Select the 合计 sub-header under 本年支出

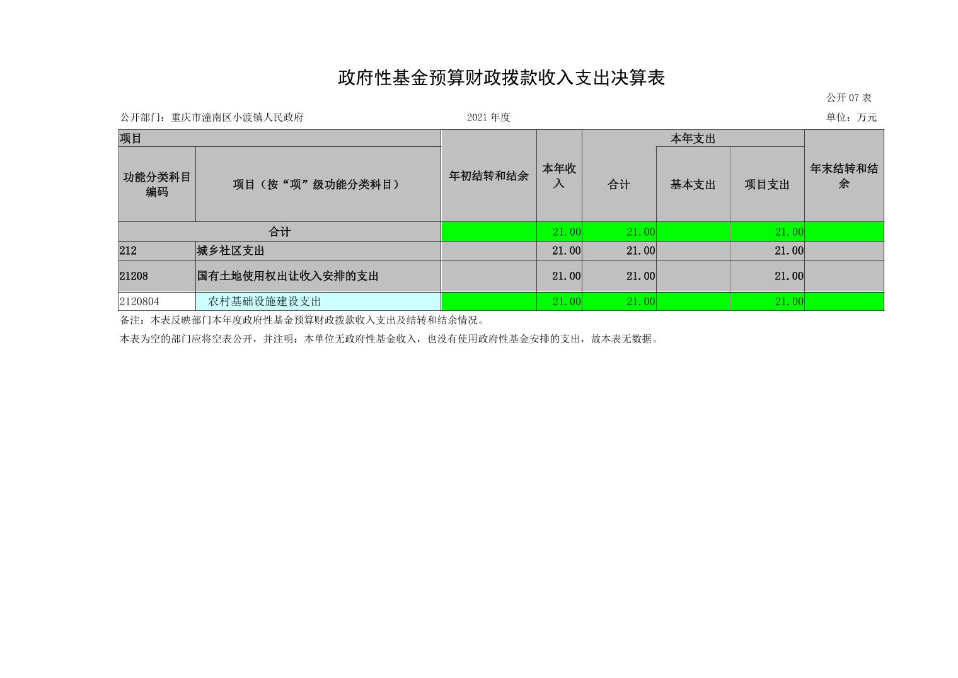click(x=619, y=184)
